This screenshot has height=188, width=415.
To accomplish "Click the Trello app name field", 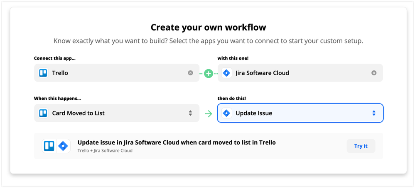I will coord(117,73).
